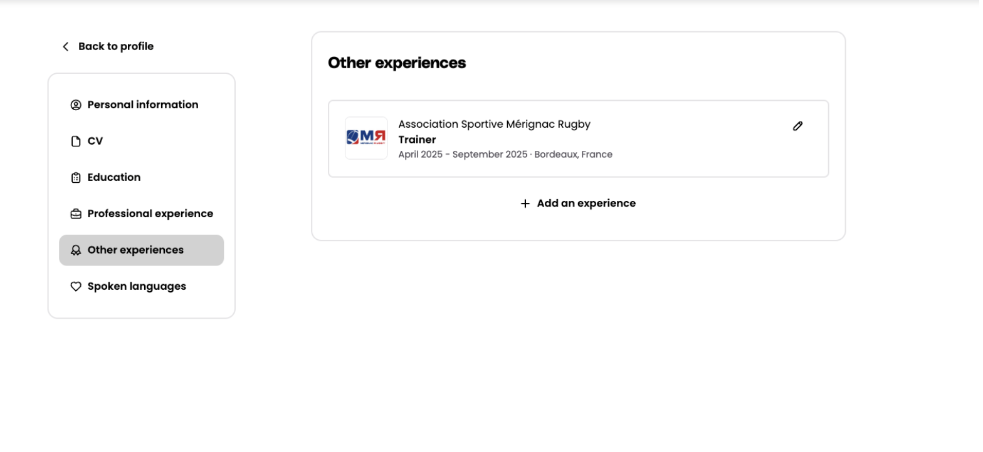Navigate to Professional experience section
Screen dimensions: 983x452
pyautogui.click(x=150, y=214)
